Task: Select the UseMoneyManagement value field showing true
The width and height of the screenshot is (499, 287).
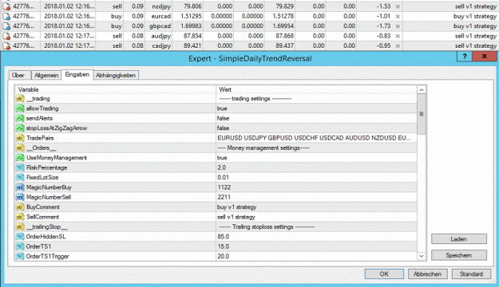Action: [x=316, y=158]
